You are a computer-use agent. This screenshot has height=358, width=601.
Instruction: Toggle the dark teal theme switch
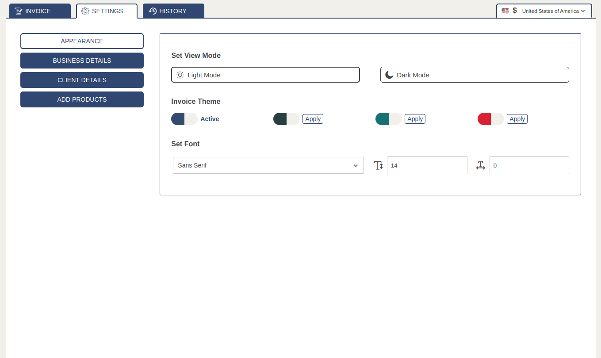click(x=285, y=118)
